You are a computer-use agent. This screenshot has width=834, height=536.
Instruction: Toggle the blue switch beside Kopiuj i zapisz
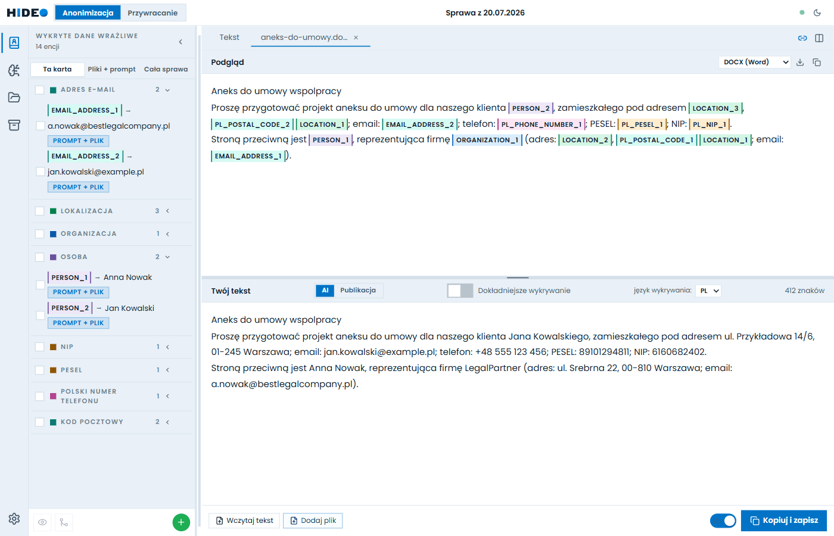(x=723, y=521)
